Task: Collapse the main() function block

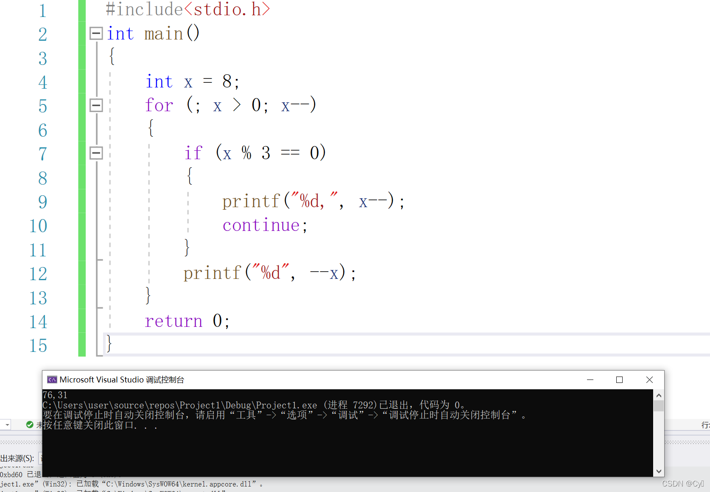Action: tap(96, 33)
